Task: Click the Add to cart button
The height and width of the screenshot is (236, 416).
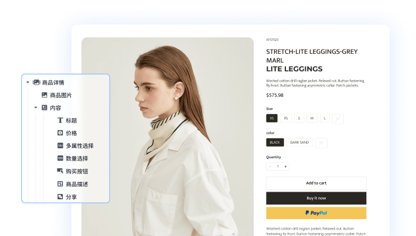Action: [316, 183]
